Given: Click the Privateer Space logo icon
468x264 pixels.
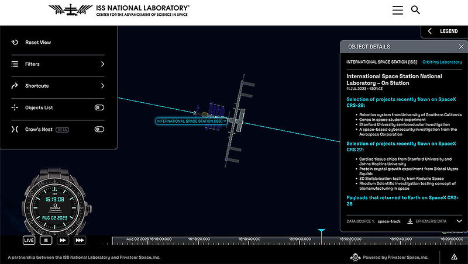Looking at the screenshot, I should tap(355, 257).
